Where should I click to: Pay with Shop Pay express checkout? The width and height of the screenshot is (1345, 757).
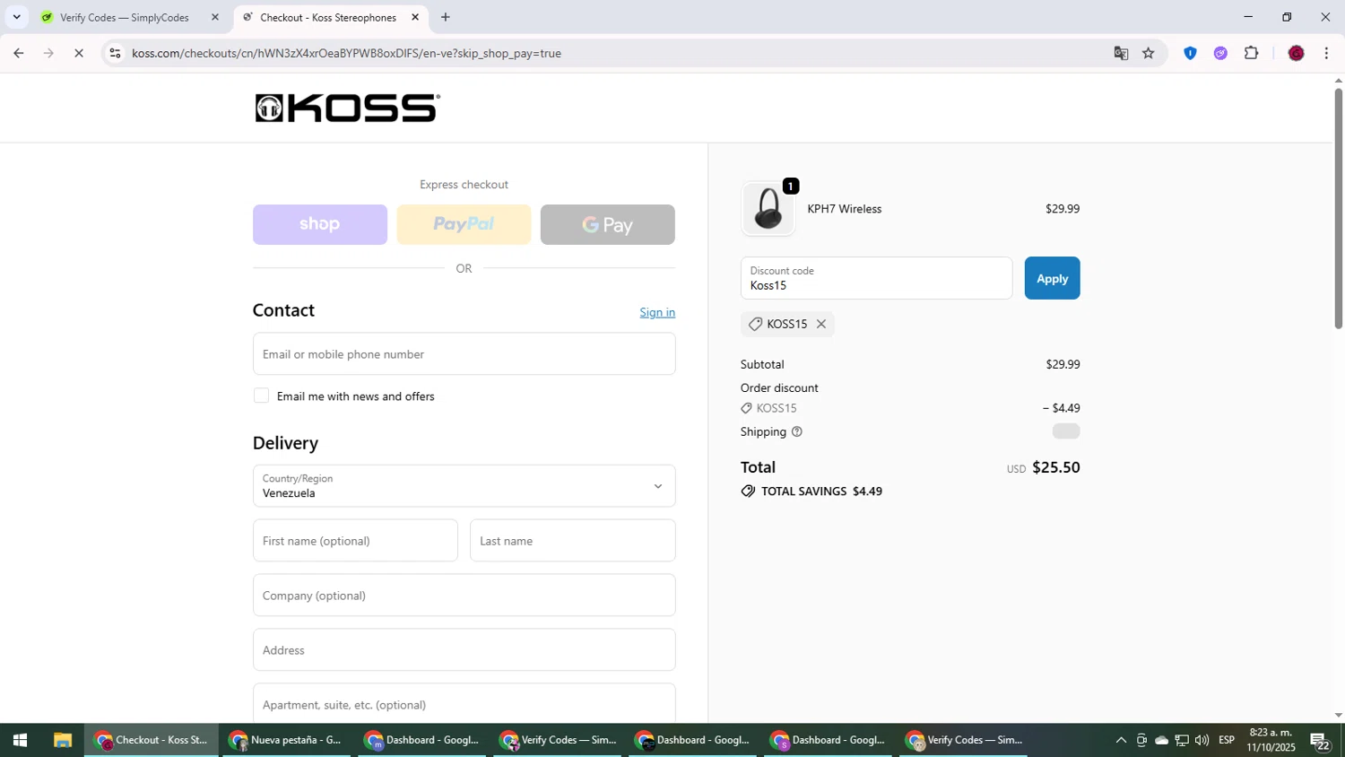(320, 224)
